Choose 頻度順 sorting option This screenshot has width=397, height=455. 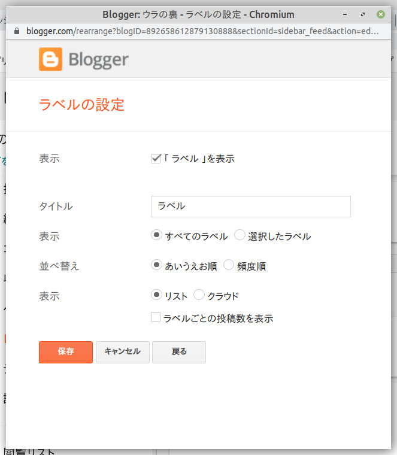(229, 265)
